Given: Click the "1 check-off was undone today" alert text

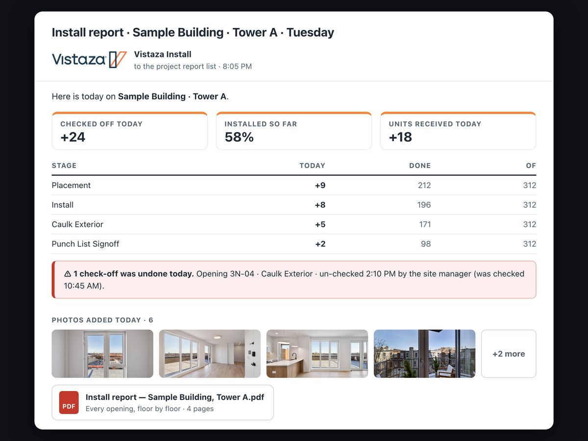Looking at the screenshot, I should pos(134,274).
